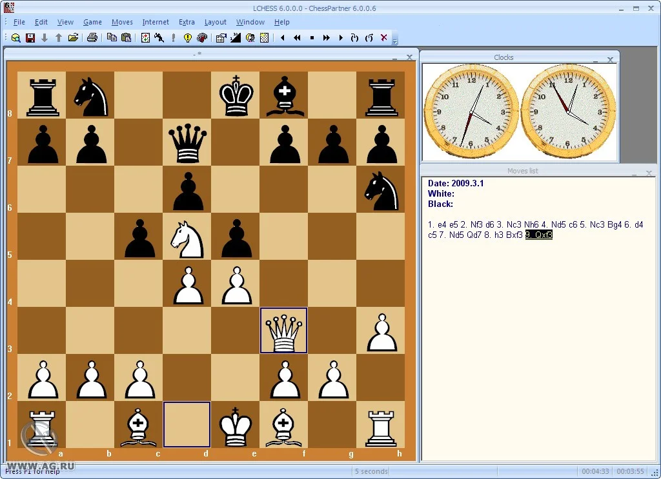Click the new game search icon

tap(16, 38)
